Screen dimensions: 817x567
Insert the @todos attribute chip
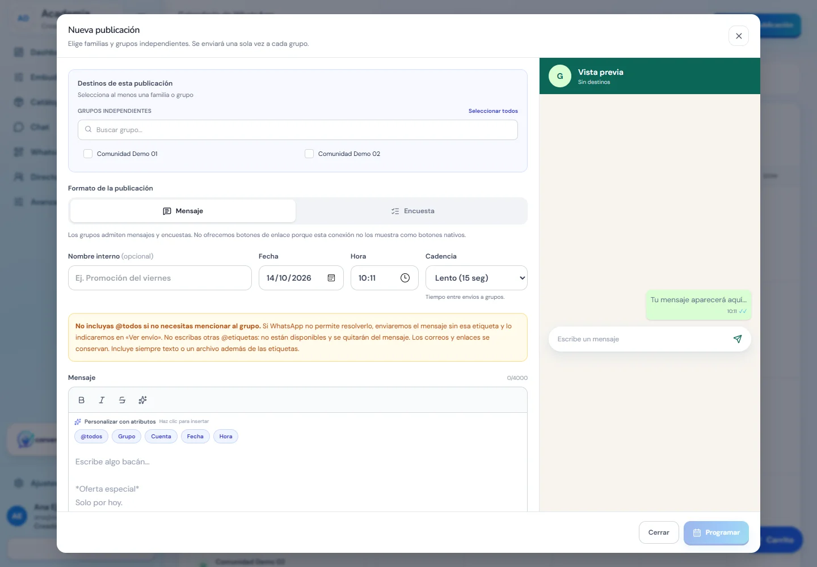(x=91, y=437)
